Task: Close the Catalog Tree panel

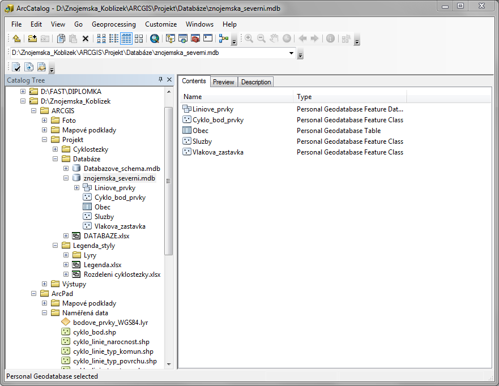Action: pos(169,79)
